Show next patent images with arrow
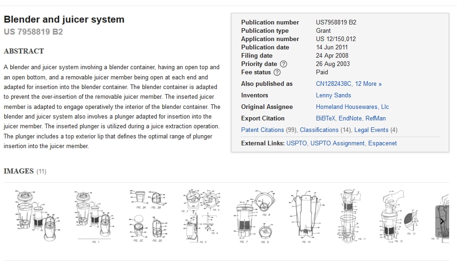457x263 pixels. 442,221
